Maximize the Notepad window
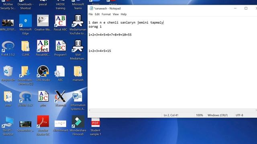 click(246, 8)
